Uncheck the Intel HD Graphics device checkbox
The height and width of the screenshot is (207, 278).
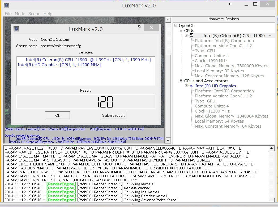click(191, 85)
